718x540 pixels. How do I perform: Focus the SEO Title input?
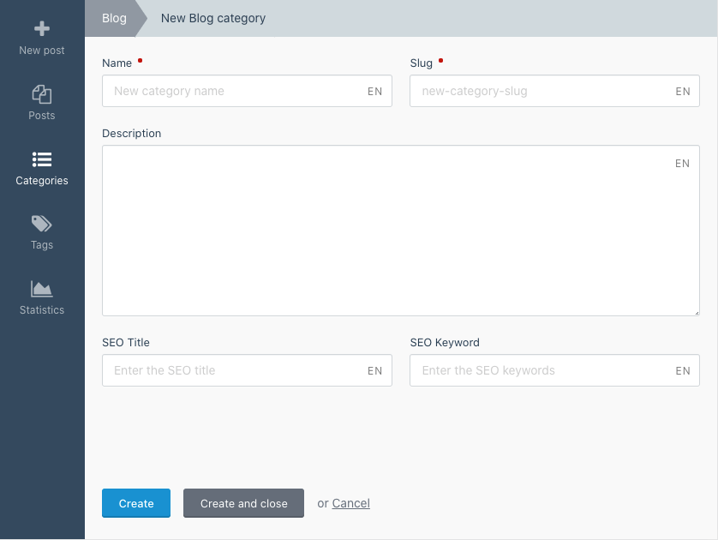click(x=247, y=370)
